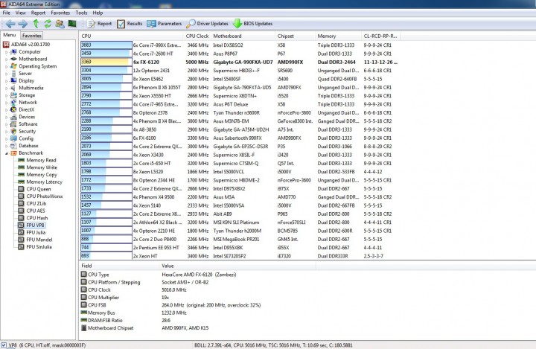The width and height of the screenshot is (536, 349).
Task: Sort by the CPU Clock column header
Action: point(197,36)
